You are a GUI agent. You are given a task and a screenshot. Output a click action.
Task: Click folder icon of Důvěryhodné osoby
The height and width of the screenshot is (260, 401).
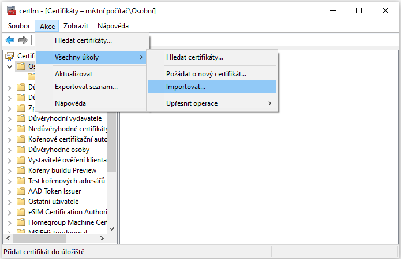tap(21, 150)
